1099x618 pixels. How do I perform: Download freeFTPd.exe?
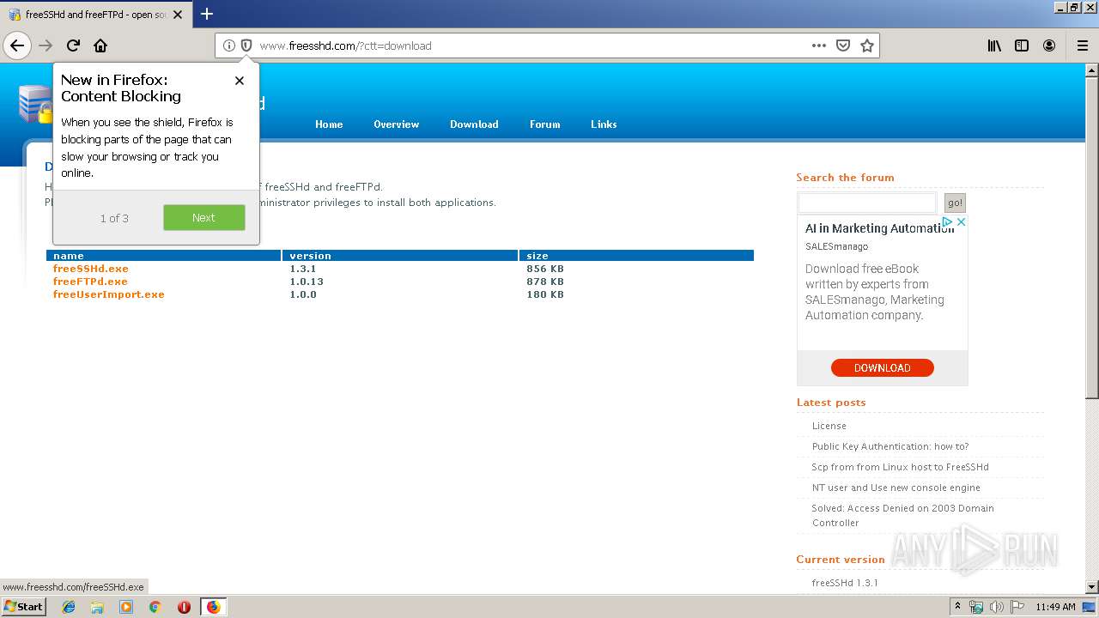[x=90, y=282]
